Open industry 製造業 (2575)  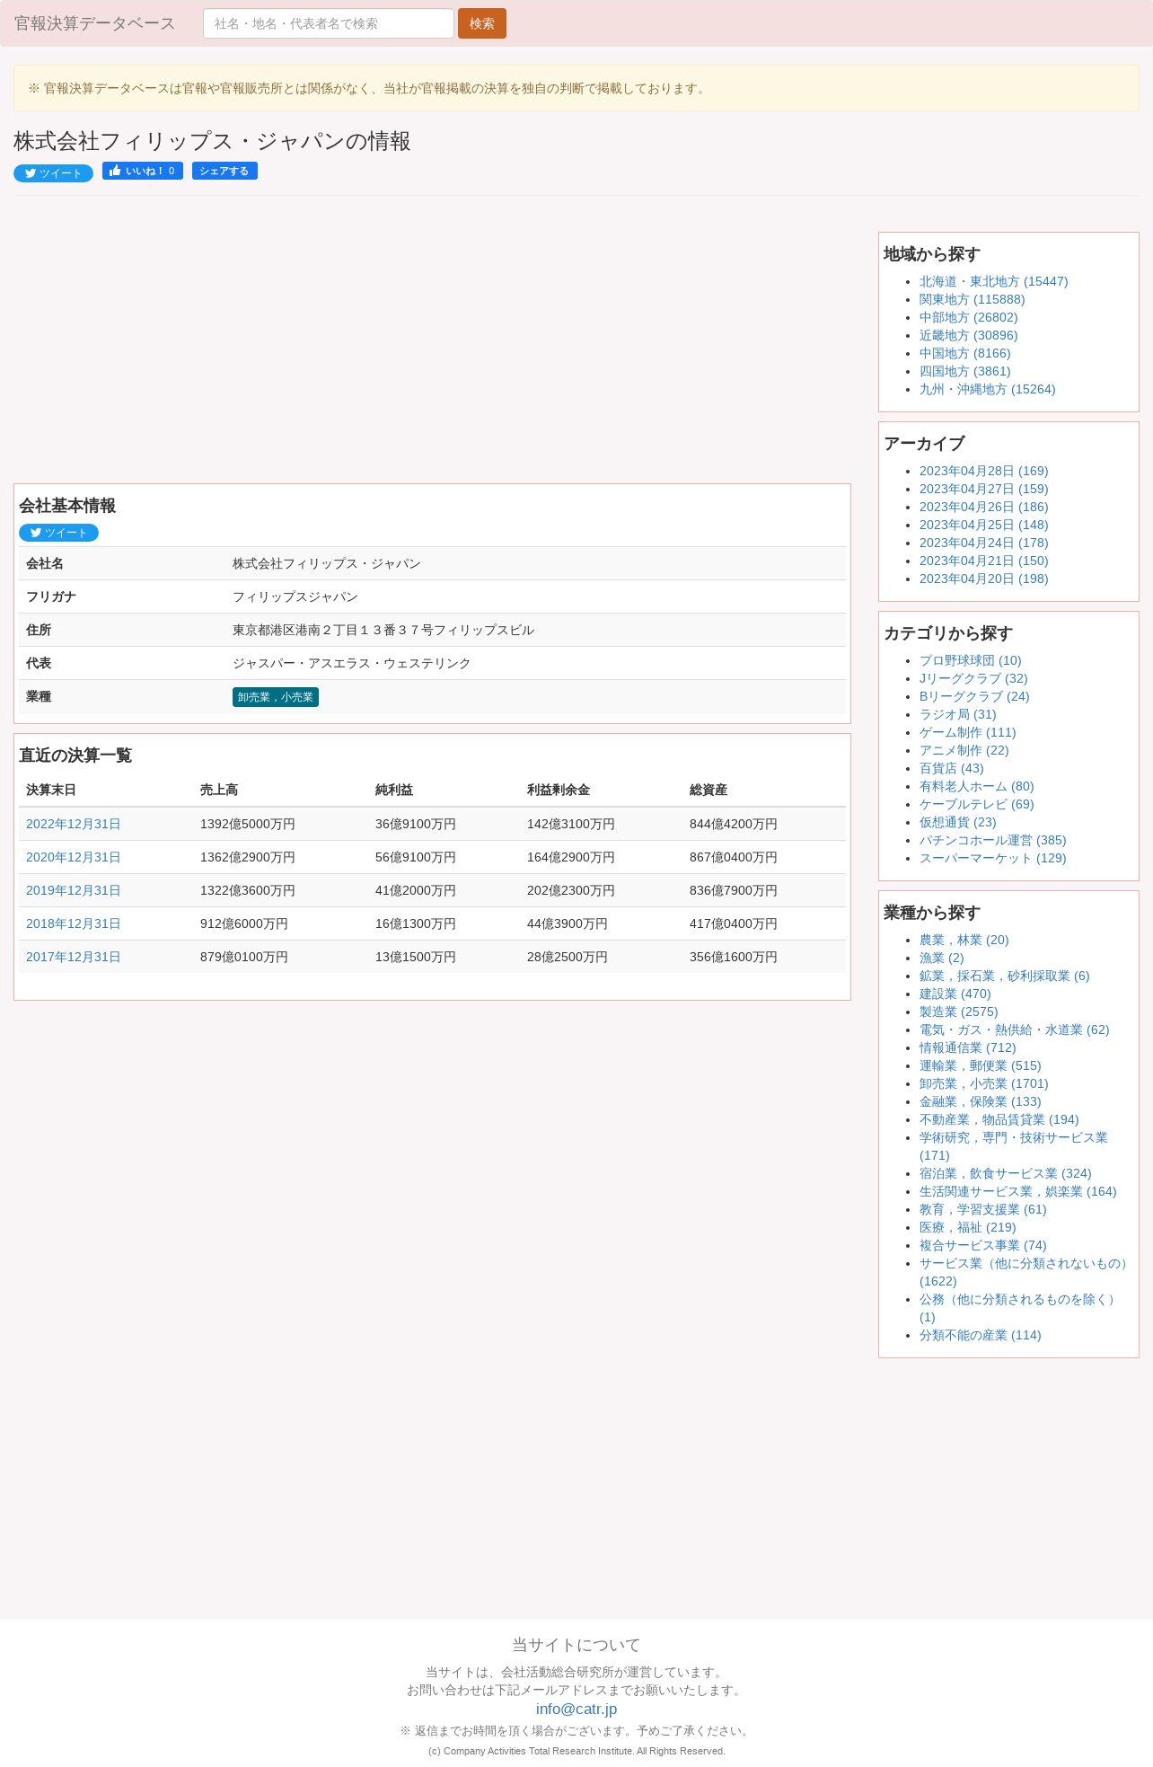[958, 1012]
